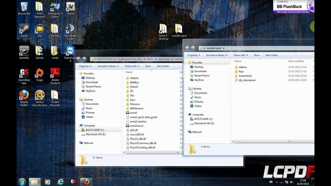
Task: Select the Steam desktop icon
Action: coord(24,30)
